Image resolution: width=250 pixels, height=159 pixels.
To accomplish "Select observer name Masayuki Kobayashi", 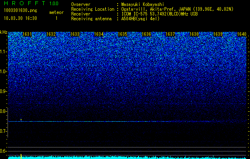I will click(x=143, y=4).
